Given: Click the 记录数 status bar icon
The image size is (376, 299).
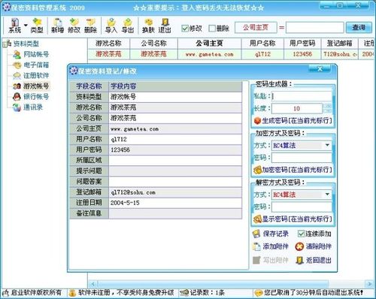Looking at the screenshot, I should (x=184, y=293).
